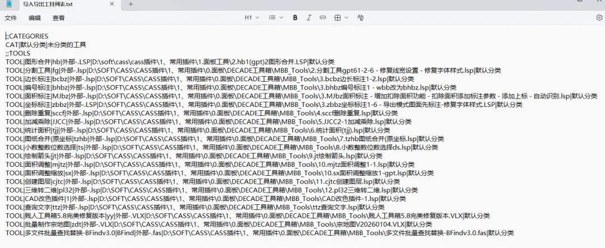Click the TOOL|编号标注|bhbz line

231,87
